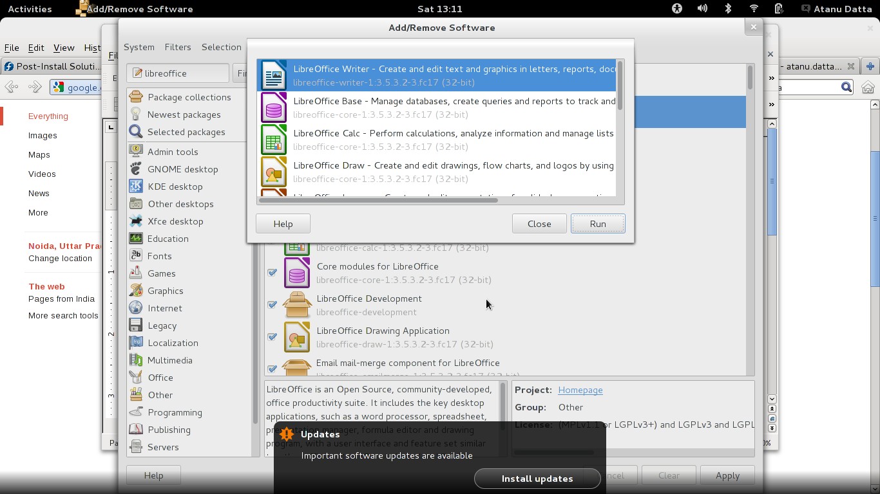The width and height of the screenshot is (880, 494).
Task: Select the Package collections category icon
Action: click(x=136, y=97)
